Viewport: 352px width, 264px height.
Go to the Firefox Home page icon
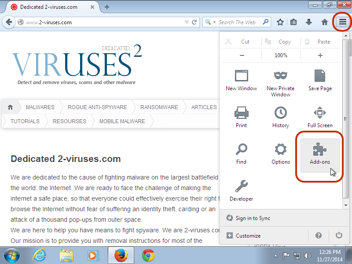(x=325, y=22)
